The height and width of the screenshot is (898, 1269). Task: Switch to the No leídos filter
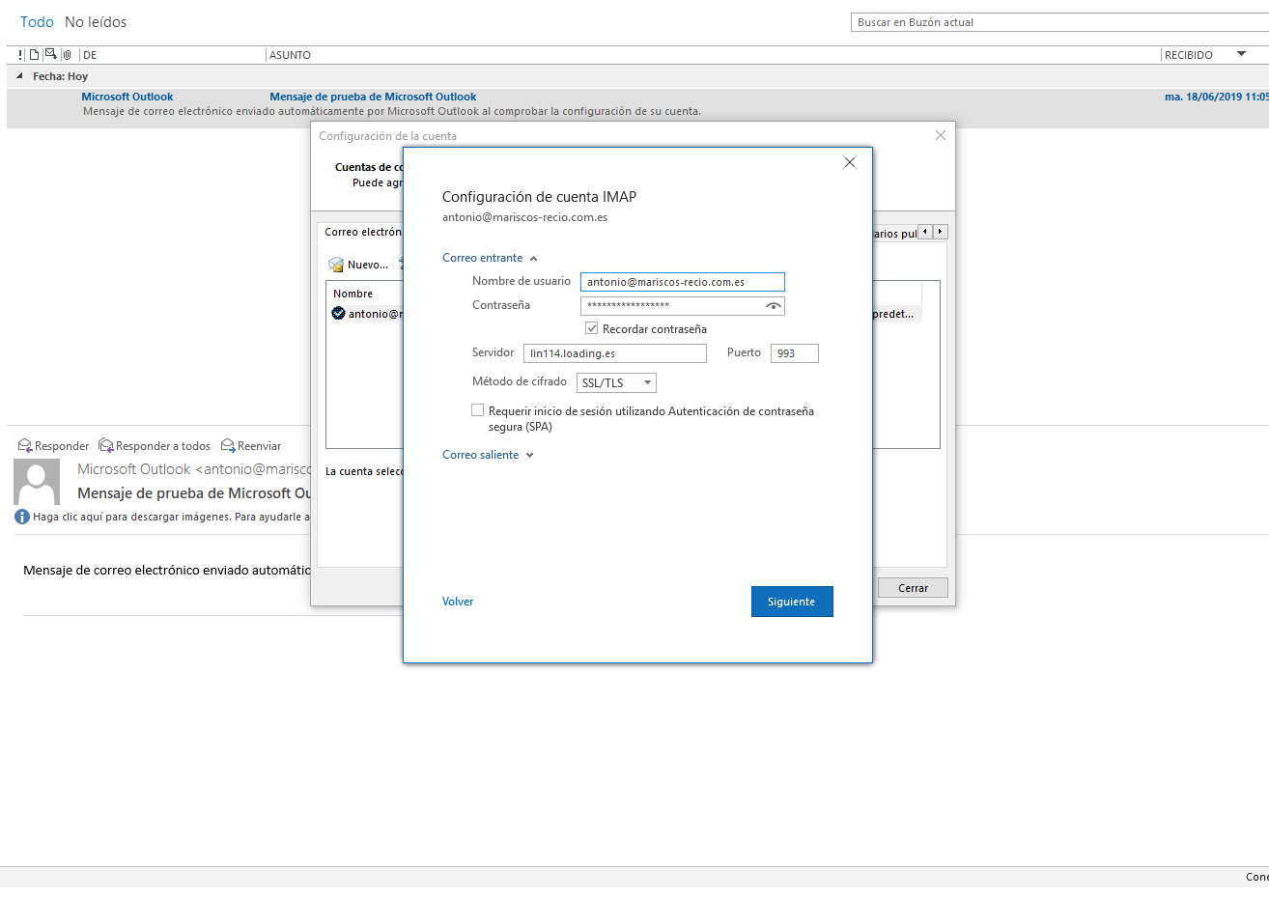96,22
